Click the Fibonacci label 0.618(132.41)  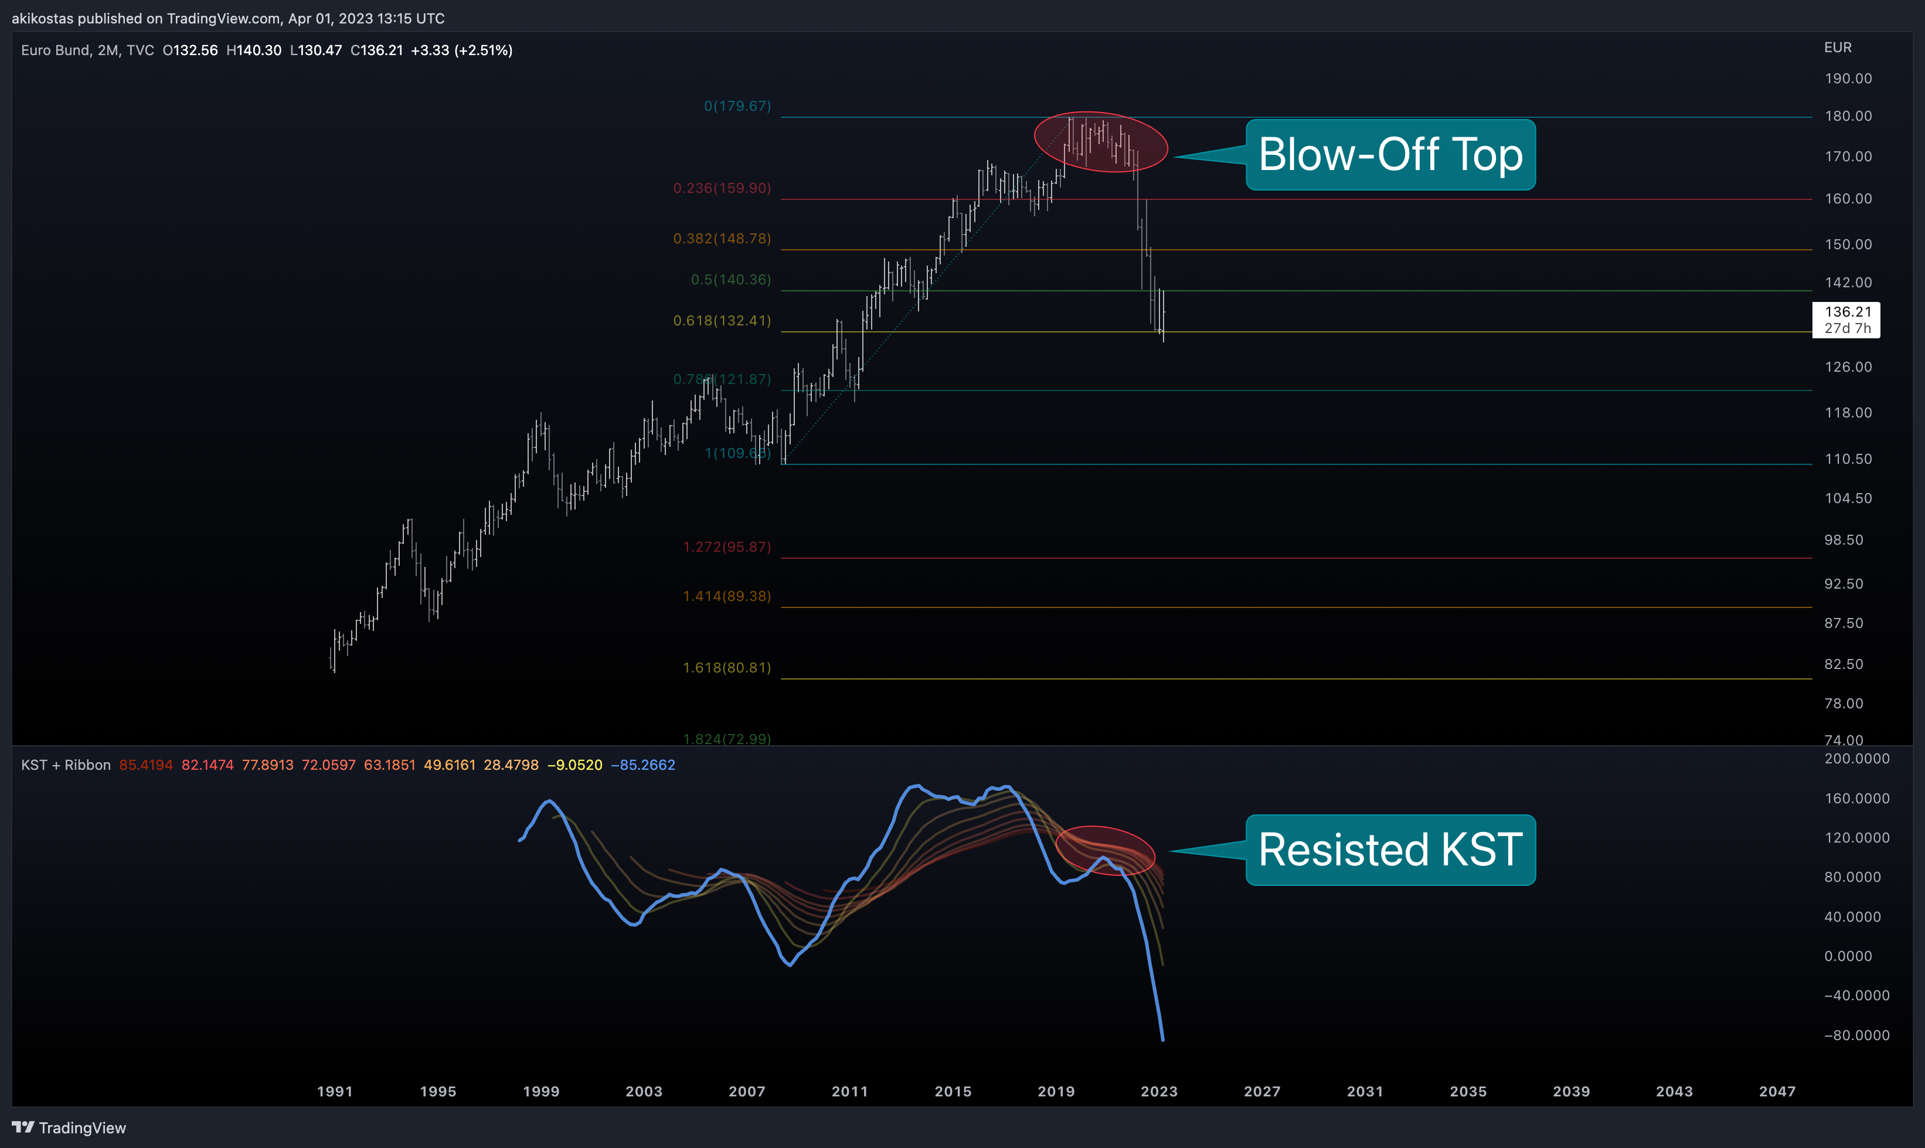point(722,320)
